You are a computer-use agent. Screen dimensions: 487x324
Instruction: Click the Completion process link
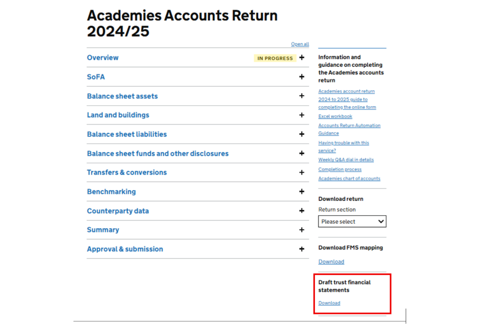click(340, 170)
